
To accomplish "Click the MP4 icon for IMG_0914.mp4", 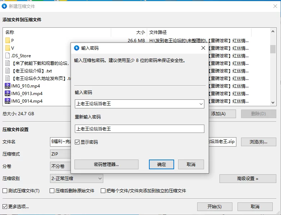I will click(x=8, y=101).
